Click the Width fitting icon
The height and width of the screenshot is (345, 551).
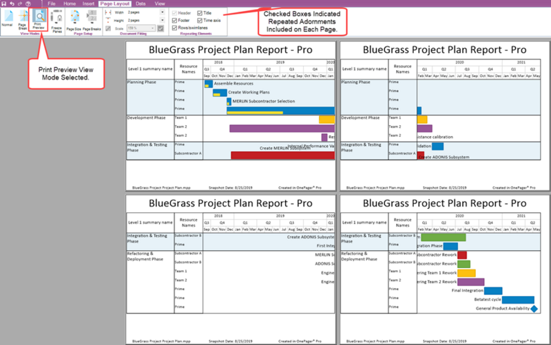pyautogui.click(x=108, y=12)
